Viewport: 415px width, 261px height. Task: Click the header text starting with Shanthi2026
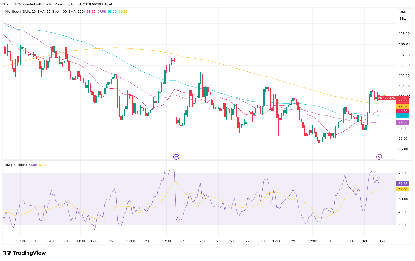click(x=57, y=4)
